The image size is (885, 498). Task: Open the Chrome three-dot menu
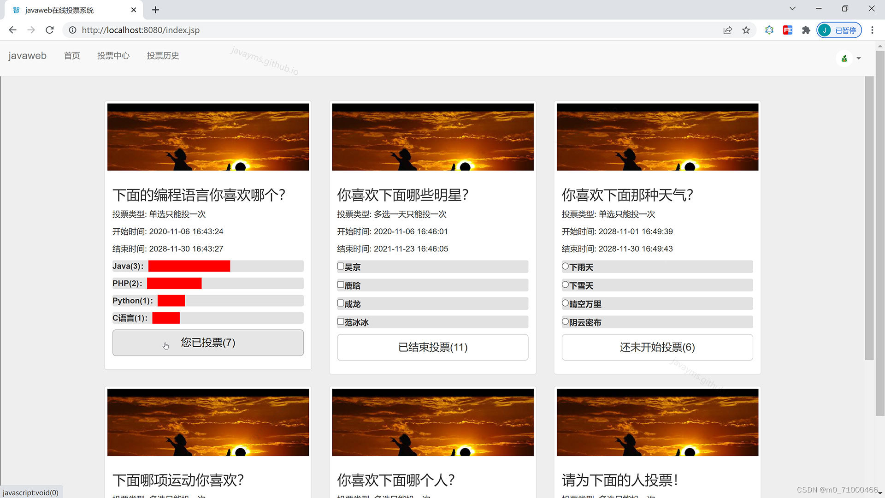872,30
